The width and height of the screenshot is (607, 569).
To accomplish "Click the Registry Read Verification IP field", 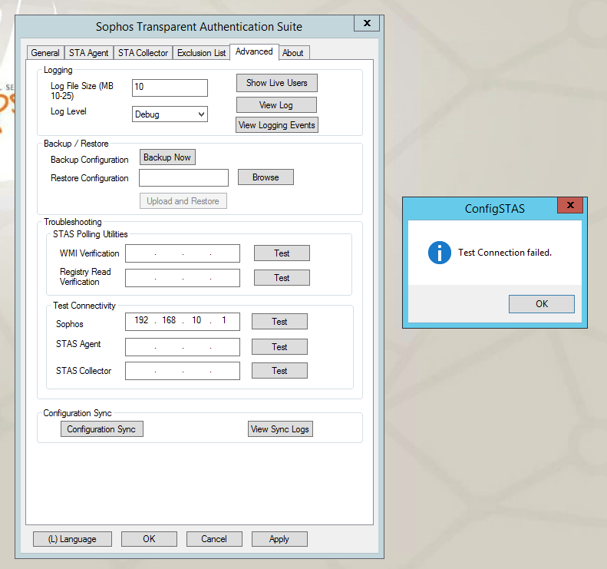I will point(183,278).
